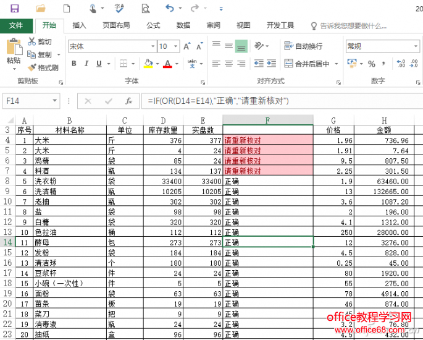Toggle 自动换行 wrap text

tap(303, 46)
